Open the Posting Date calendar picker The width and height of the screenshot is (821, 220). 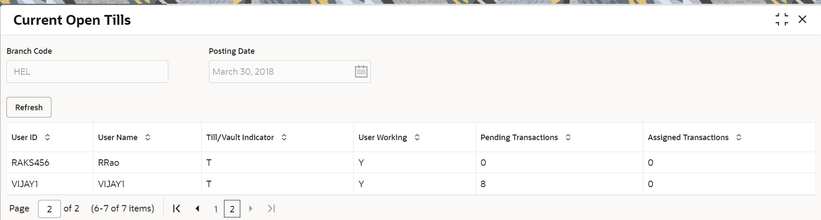click(x=361, y=71)
